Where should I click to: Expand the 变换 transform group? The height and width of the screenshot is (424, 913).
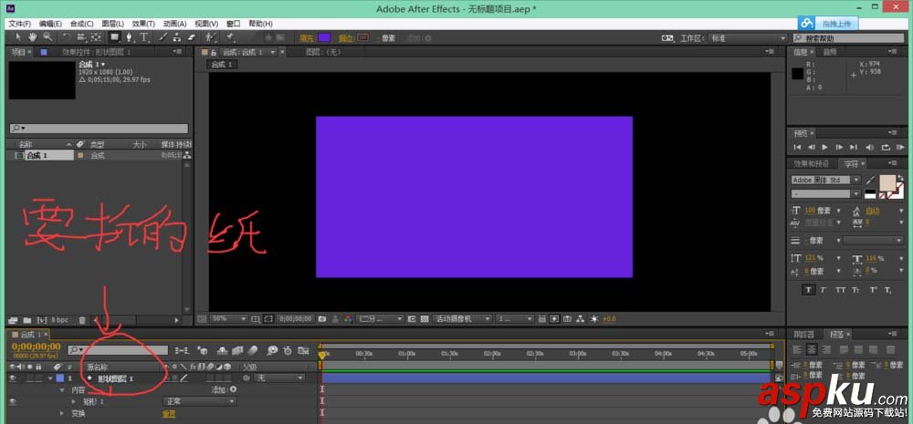tap(63, 414)
